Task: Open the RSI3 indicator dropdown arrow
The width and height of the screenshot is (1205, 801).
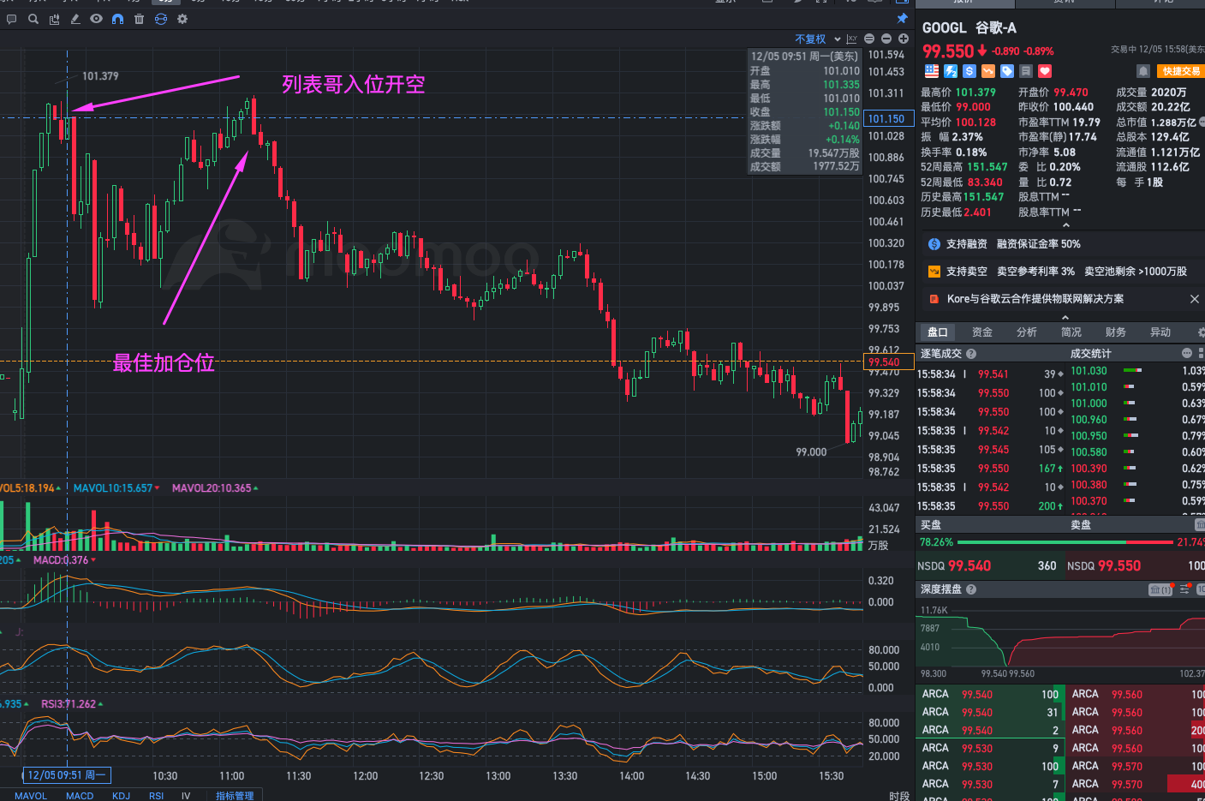Action: pyautogui.click(x=101, y=704)
